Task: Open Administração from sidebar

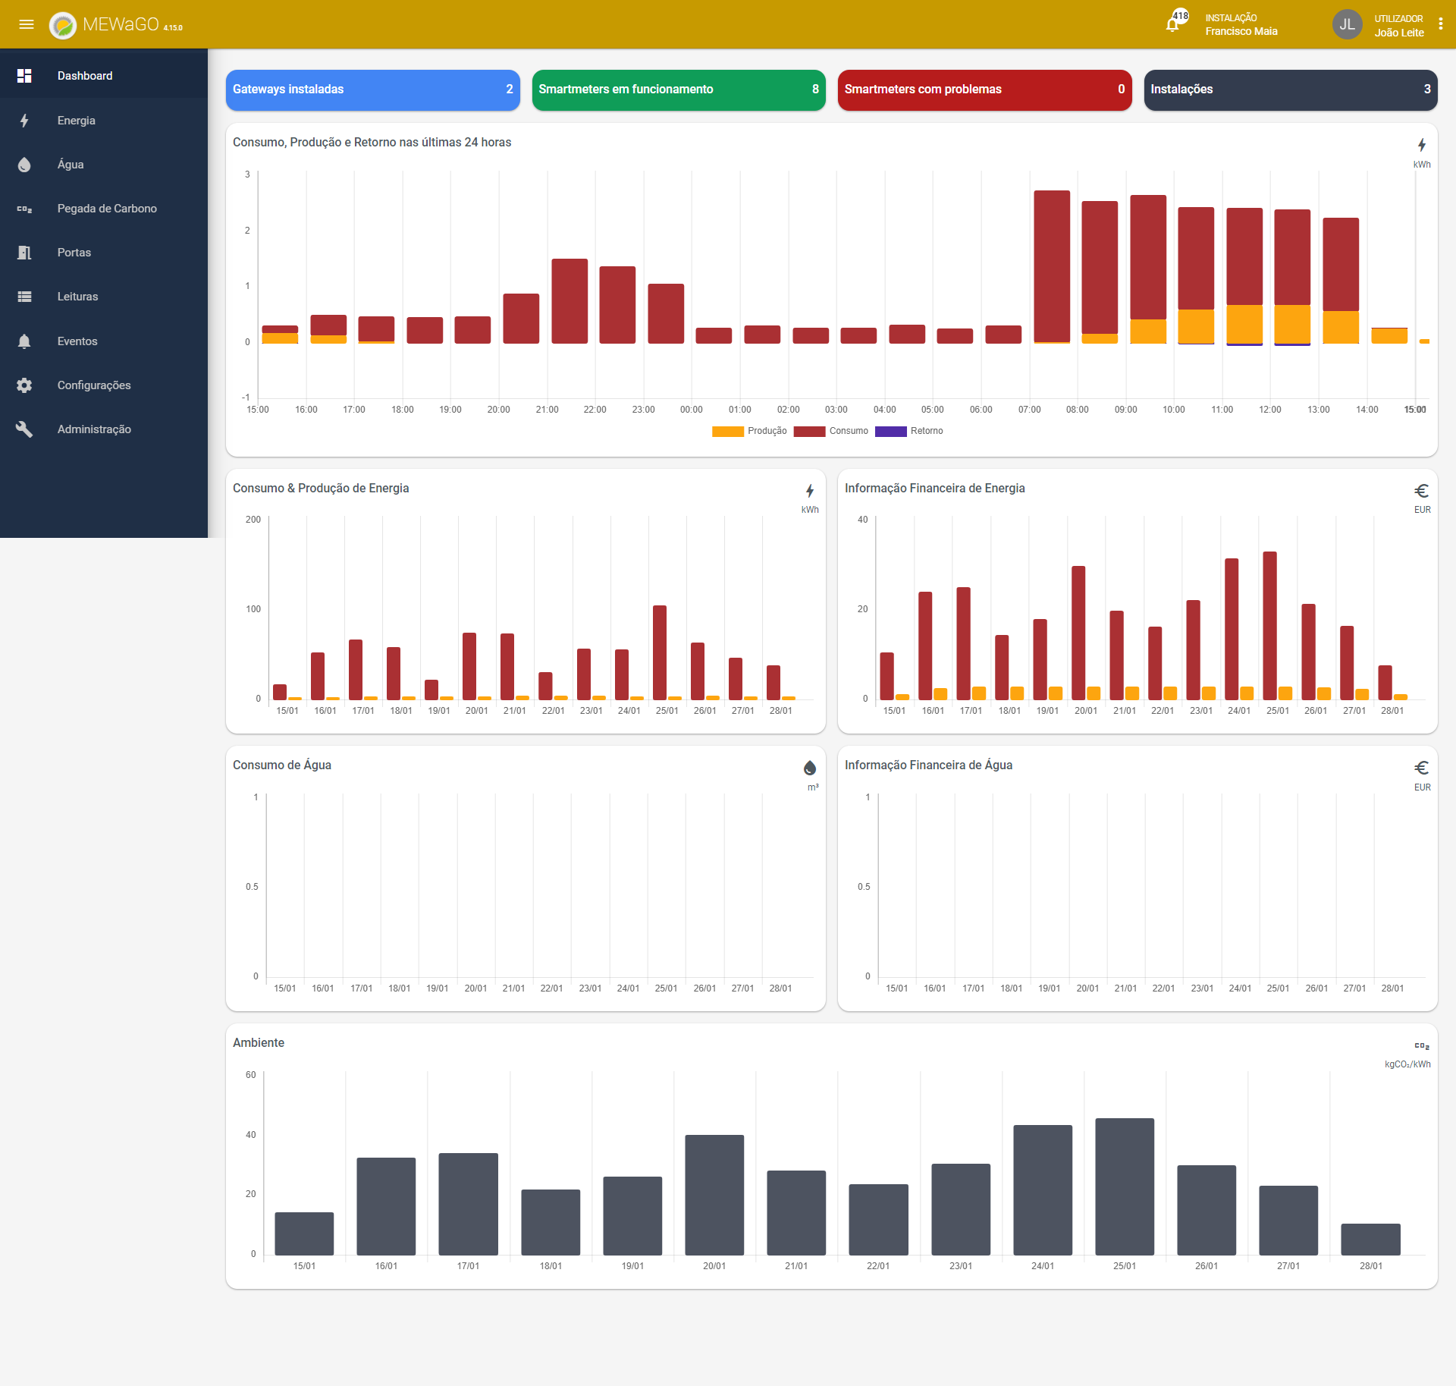Action: (104, 429)
